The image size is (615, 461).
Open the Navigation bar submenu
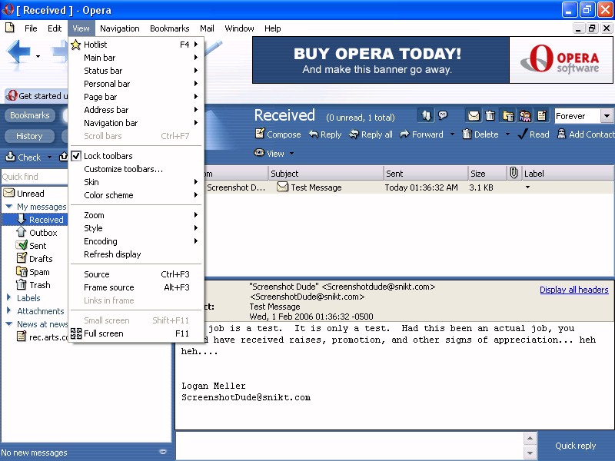click(136, 123)
